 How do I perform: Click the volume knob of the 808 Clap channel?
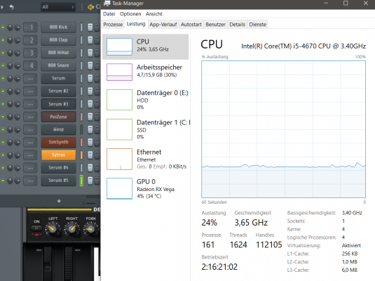tap(18, 40)
